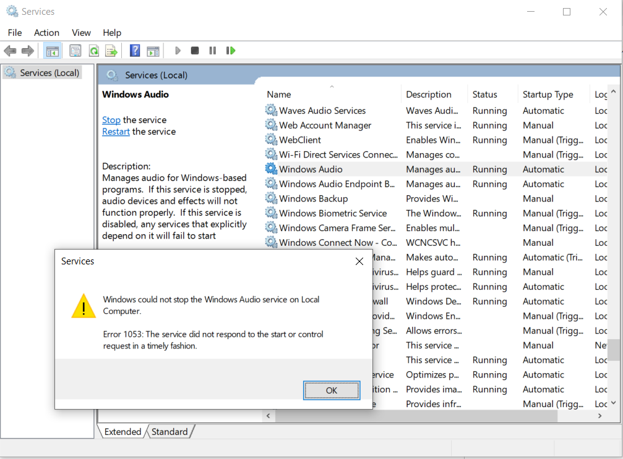Screen dimensions: 623x459
Task: Click the vertical scrollbar down arrow
Action: click(614, 403)
